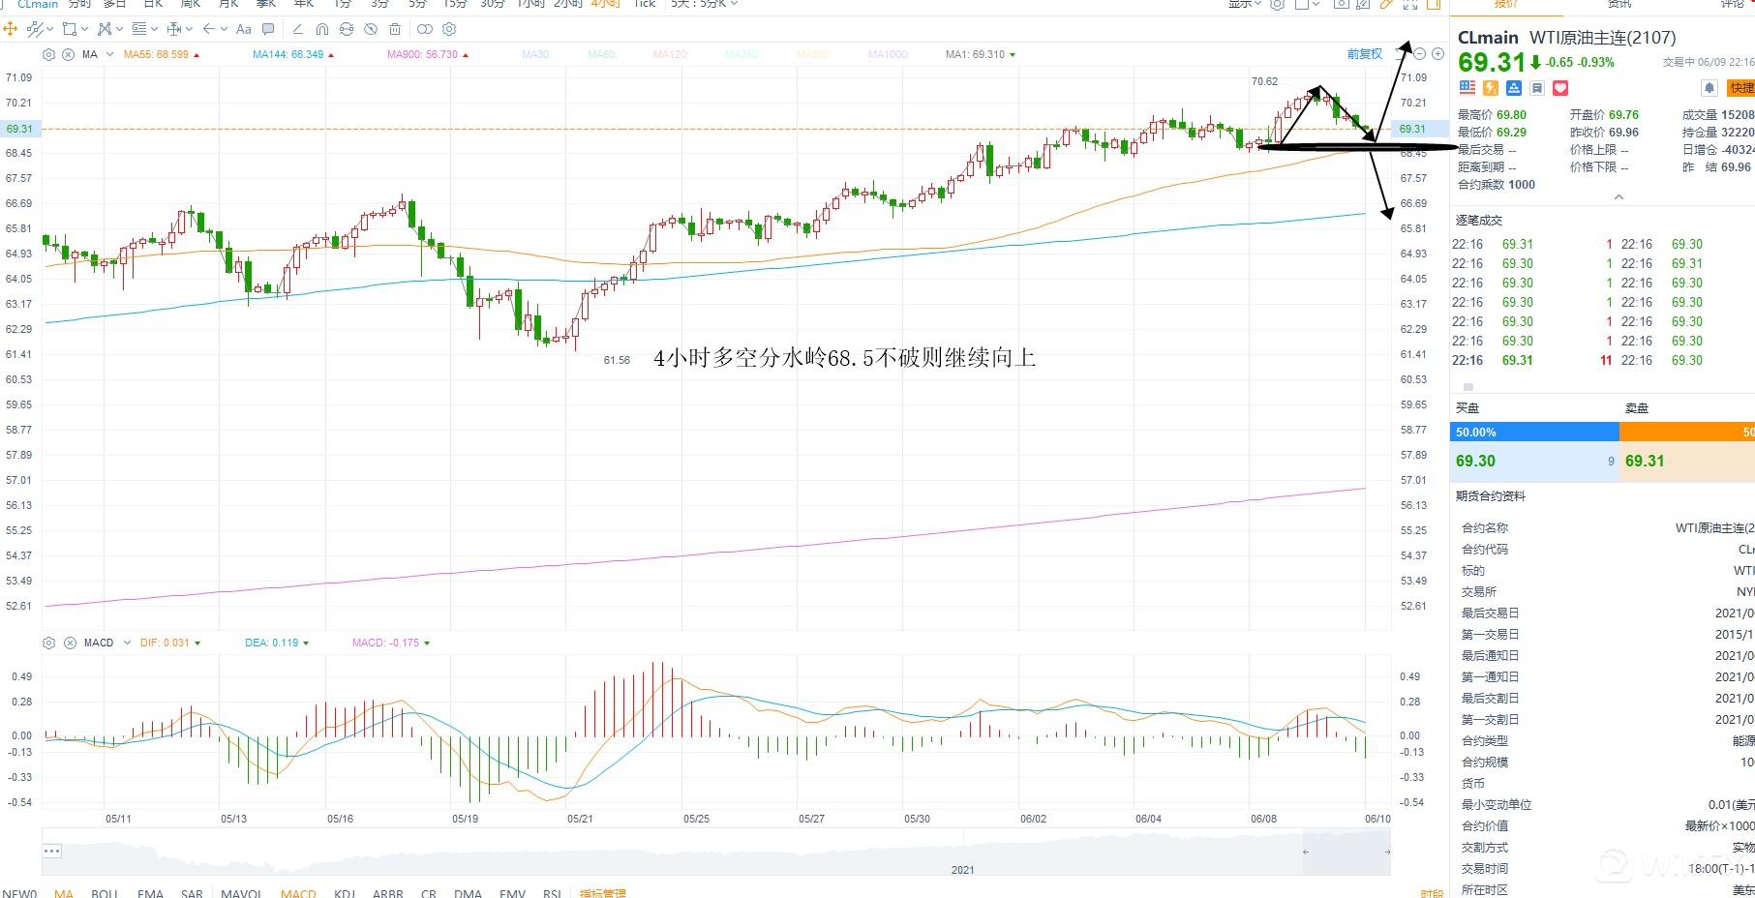Click the keep-drawing lock tool

347,29
